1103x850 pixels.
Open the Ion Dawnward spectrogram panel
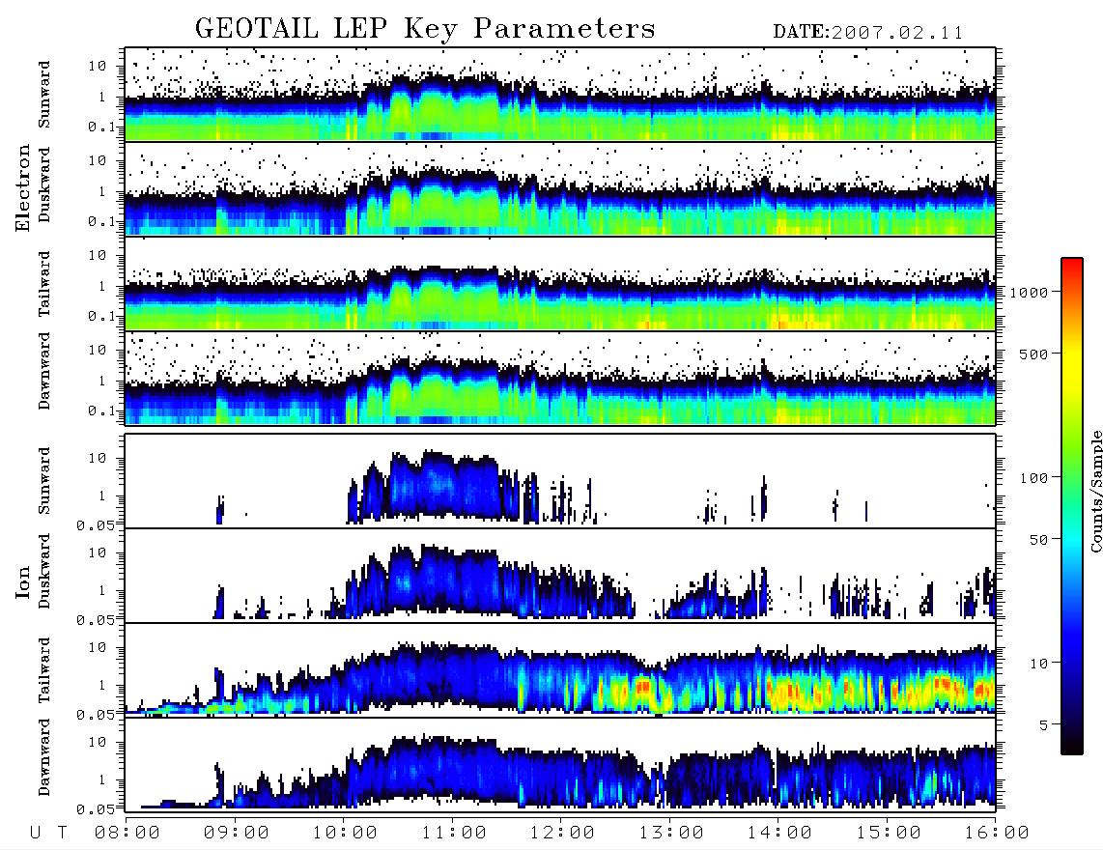560,765
